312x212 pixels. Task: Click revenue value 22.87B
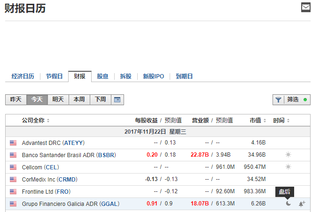pos(200,155)
